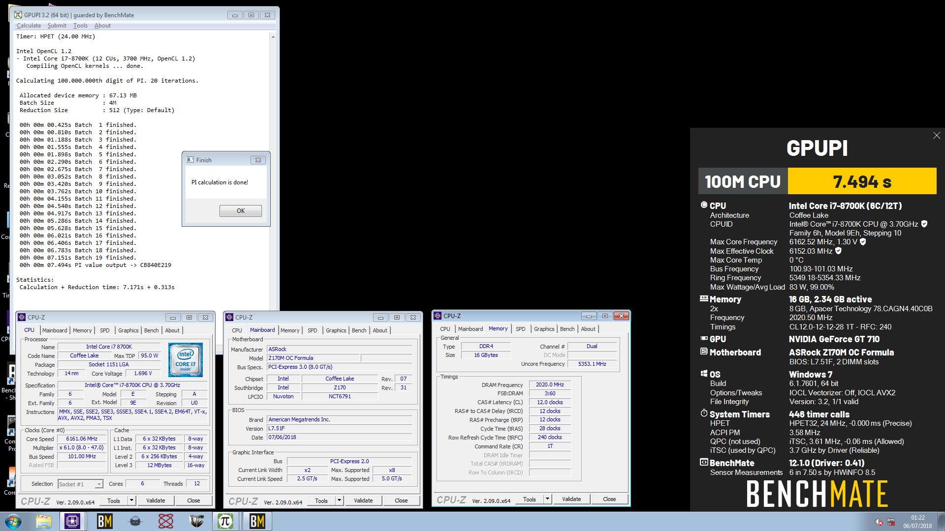Click disconnected network tray icon

pyautogui.click(x=891, y=522)
